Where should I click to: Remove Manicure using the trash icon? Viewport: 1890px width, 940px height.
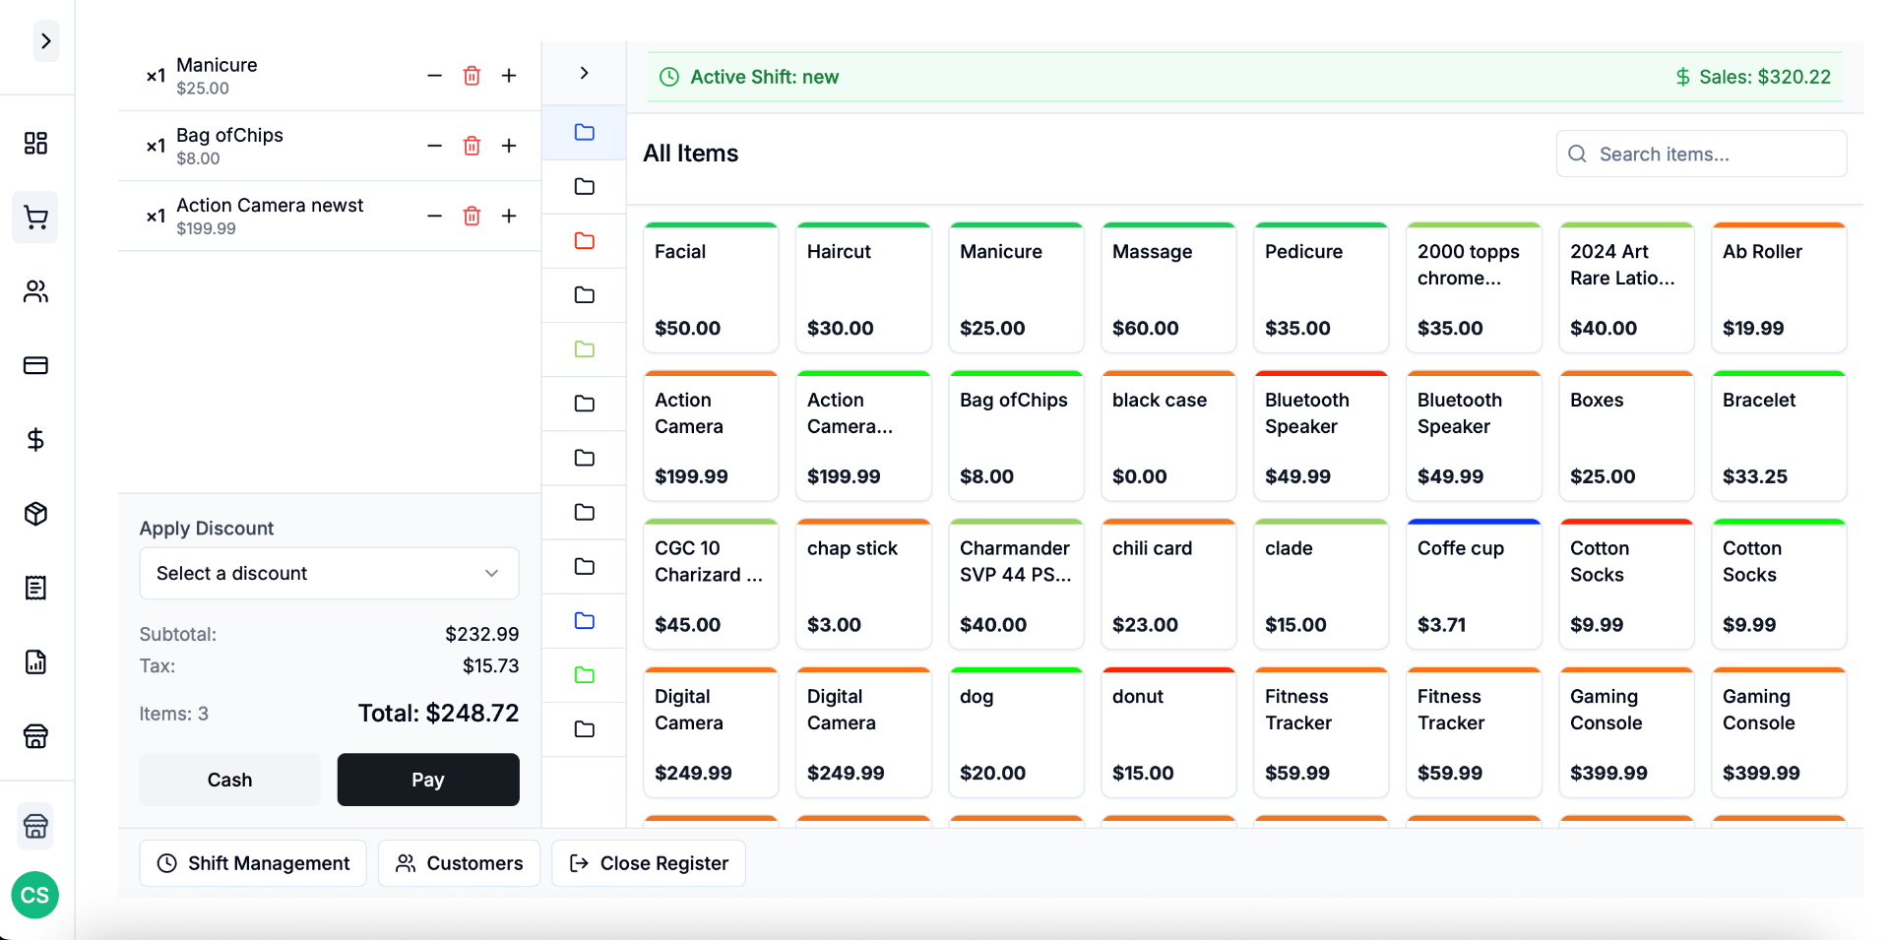click(472, 75)
